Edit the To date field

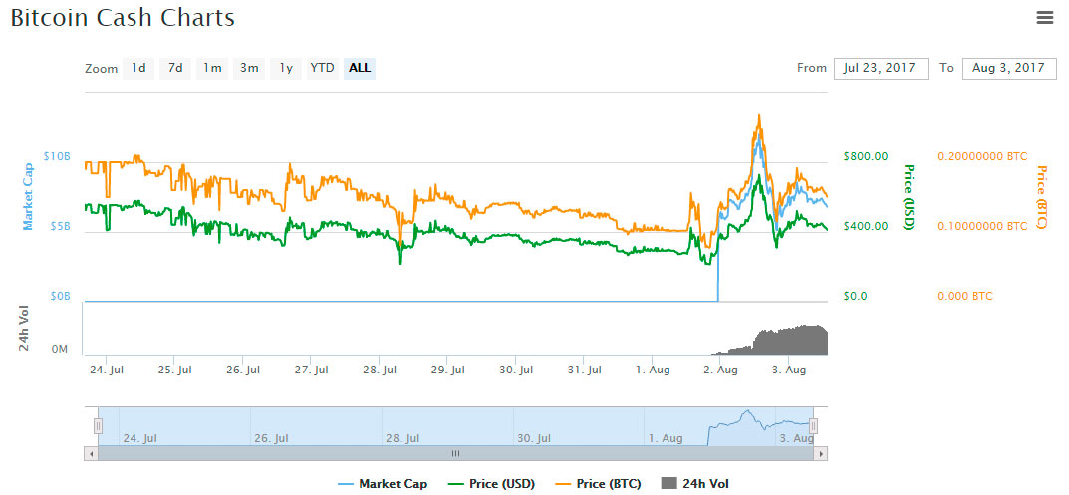click(x=1009, y=68)
